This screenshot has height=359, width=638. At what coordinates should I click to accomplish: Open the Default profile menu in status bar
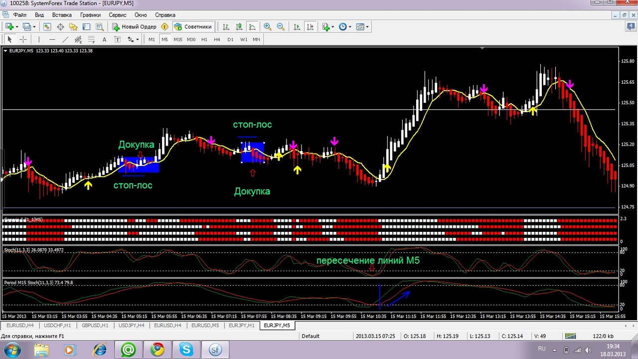tap(311, 336)
